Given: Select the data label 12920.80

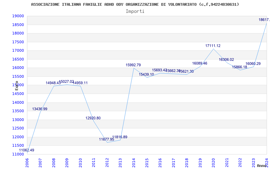Looking at the screenshot, I should pyautogui.click(x=93, y=118).
